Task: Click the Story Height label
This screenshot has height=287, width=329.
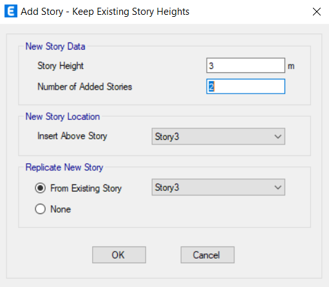Action: point(61,66)
